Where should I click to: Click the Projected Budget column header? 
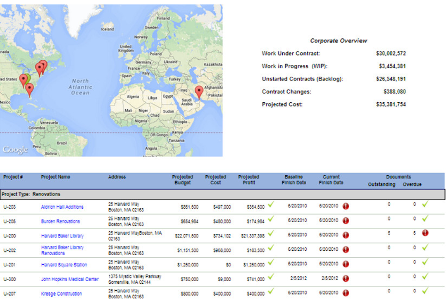coord(182,180)
